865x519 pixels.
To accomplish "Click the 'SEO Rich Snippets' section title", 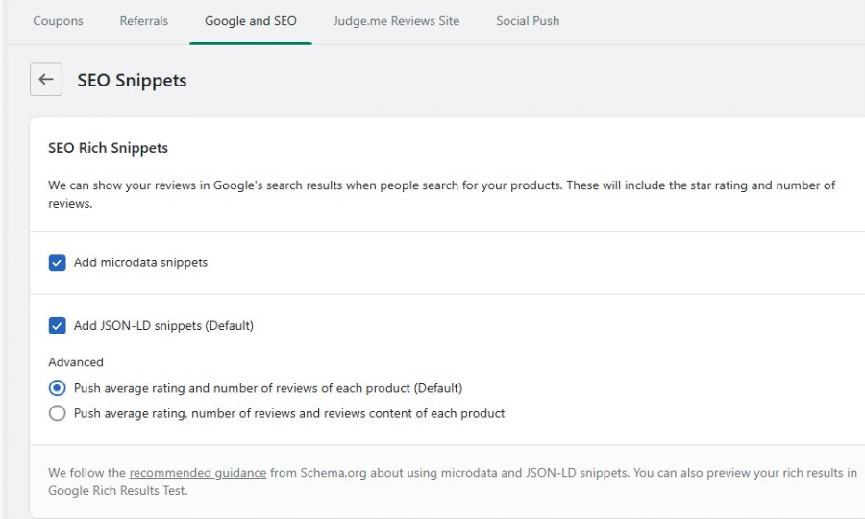I will (x=108, y=148).
